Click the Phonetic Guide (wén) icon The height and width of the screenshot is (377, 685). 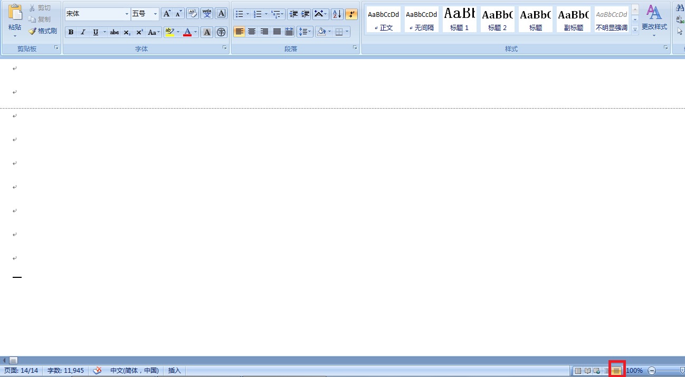click(207, 14)
